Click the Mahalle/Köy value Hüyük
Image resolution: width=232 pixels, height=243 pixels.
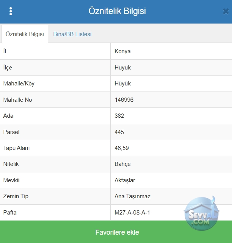click(x=122, y=84)
